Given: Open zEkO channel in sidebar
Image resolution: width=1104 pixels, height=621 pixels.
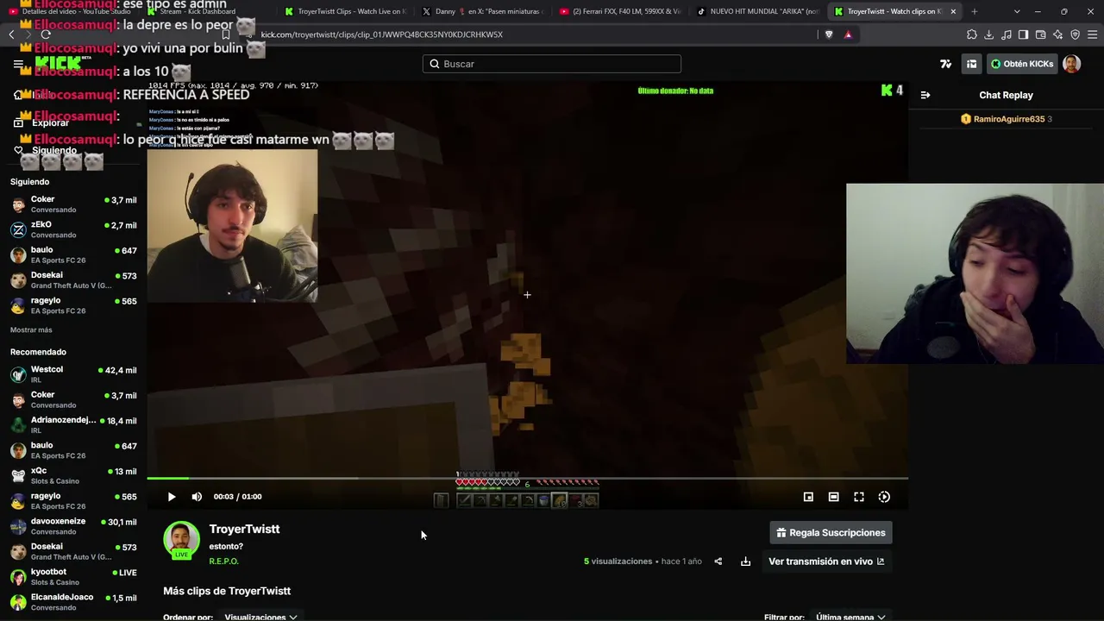Looking at the screenshot, I should click(x=73, y=229).
